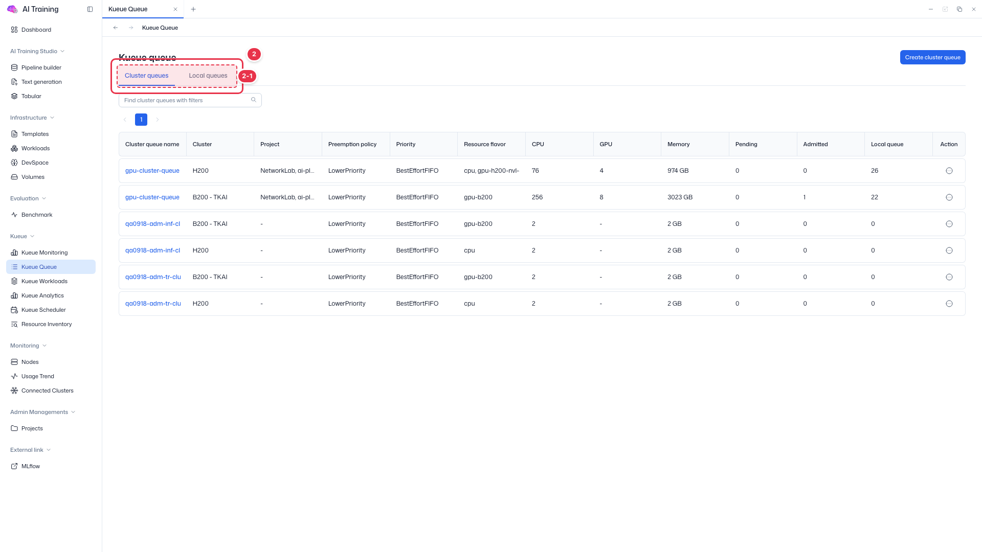Open Tabular studio
The image size is (982, 552).
point(31,96)
